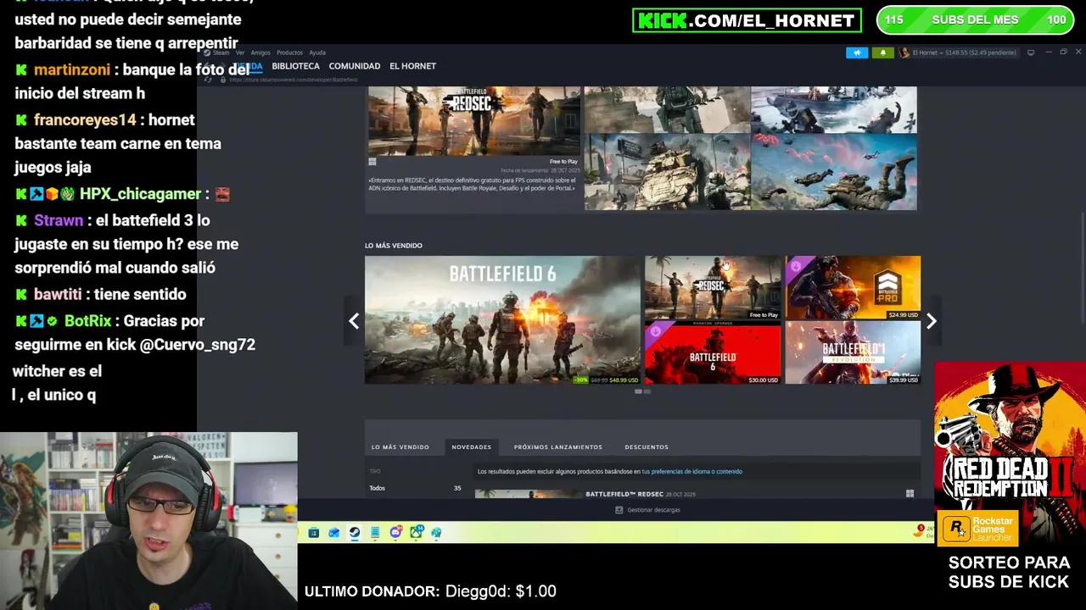Click the Windows icon under REDSEC banner
The image size is (1086, 610).
tap(372, 161)
